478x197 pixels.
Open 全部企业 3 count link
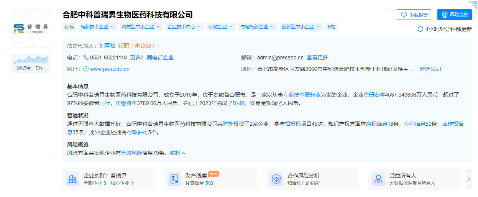[x=95, y=183]
